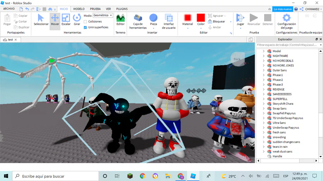Pick the Girar rotate tool
The height and width of the screenshot is (181, 323).
[77, 20]
